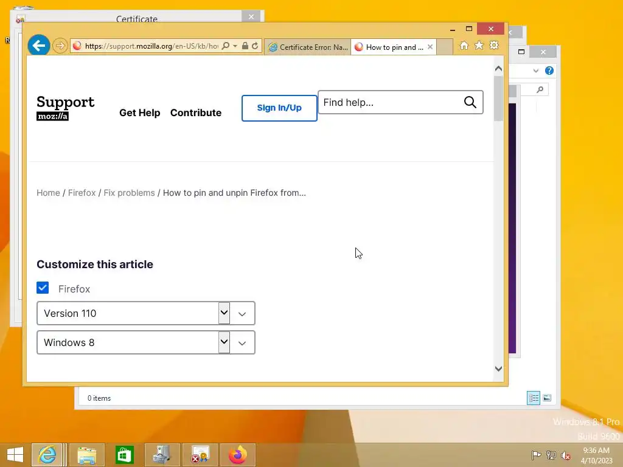Open Favorites star icon

(x=479, y=46)
